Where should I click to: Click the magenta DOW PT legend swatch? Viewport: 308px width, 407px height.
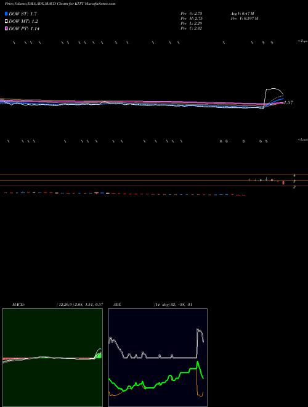point(6,28)
